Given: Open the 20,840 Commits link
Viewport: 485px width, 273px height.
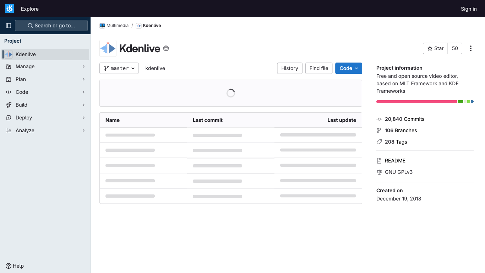Looking at the screenshot, I should 405,119.
